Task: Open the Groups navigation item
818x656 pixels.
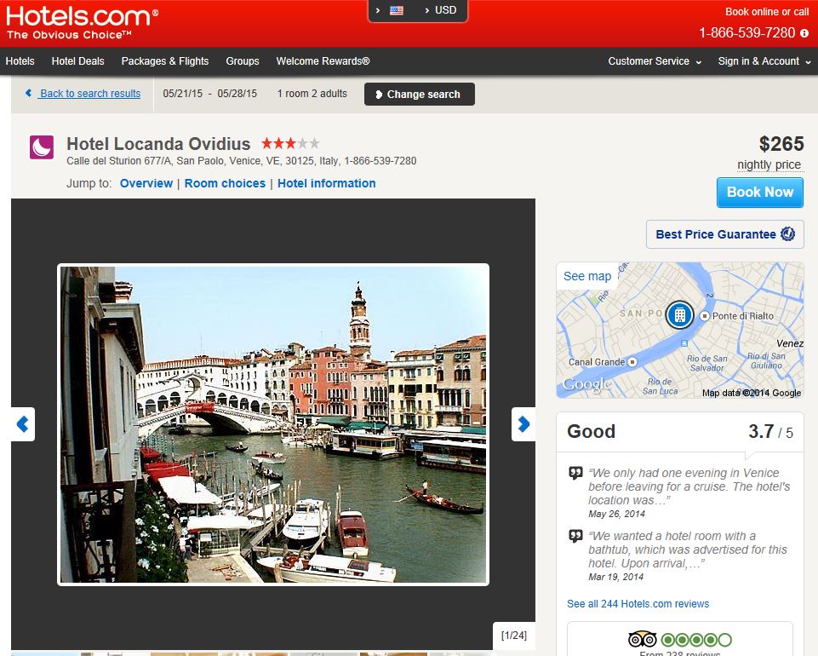Action: coord(243,61)
